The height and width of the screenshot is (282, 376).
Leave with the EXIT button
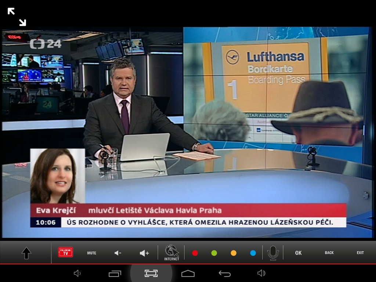[360, 253]
